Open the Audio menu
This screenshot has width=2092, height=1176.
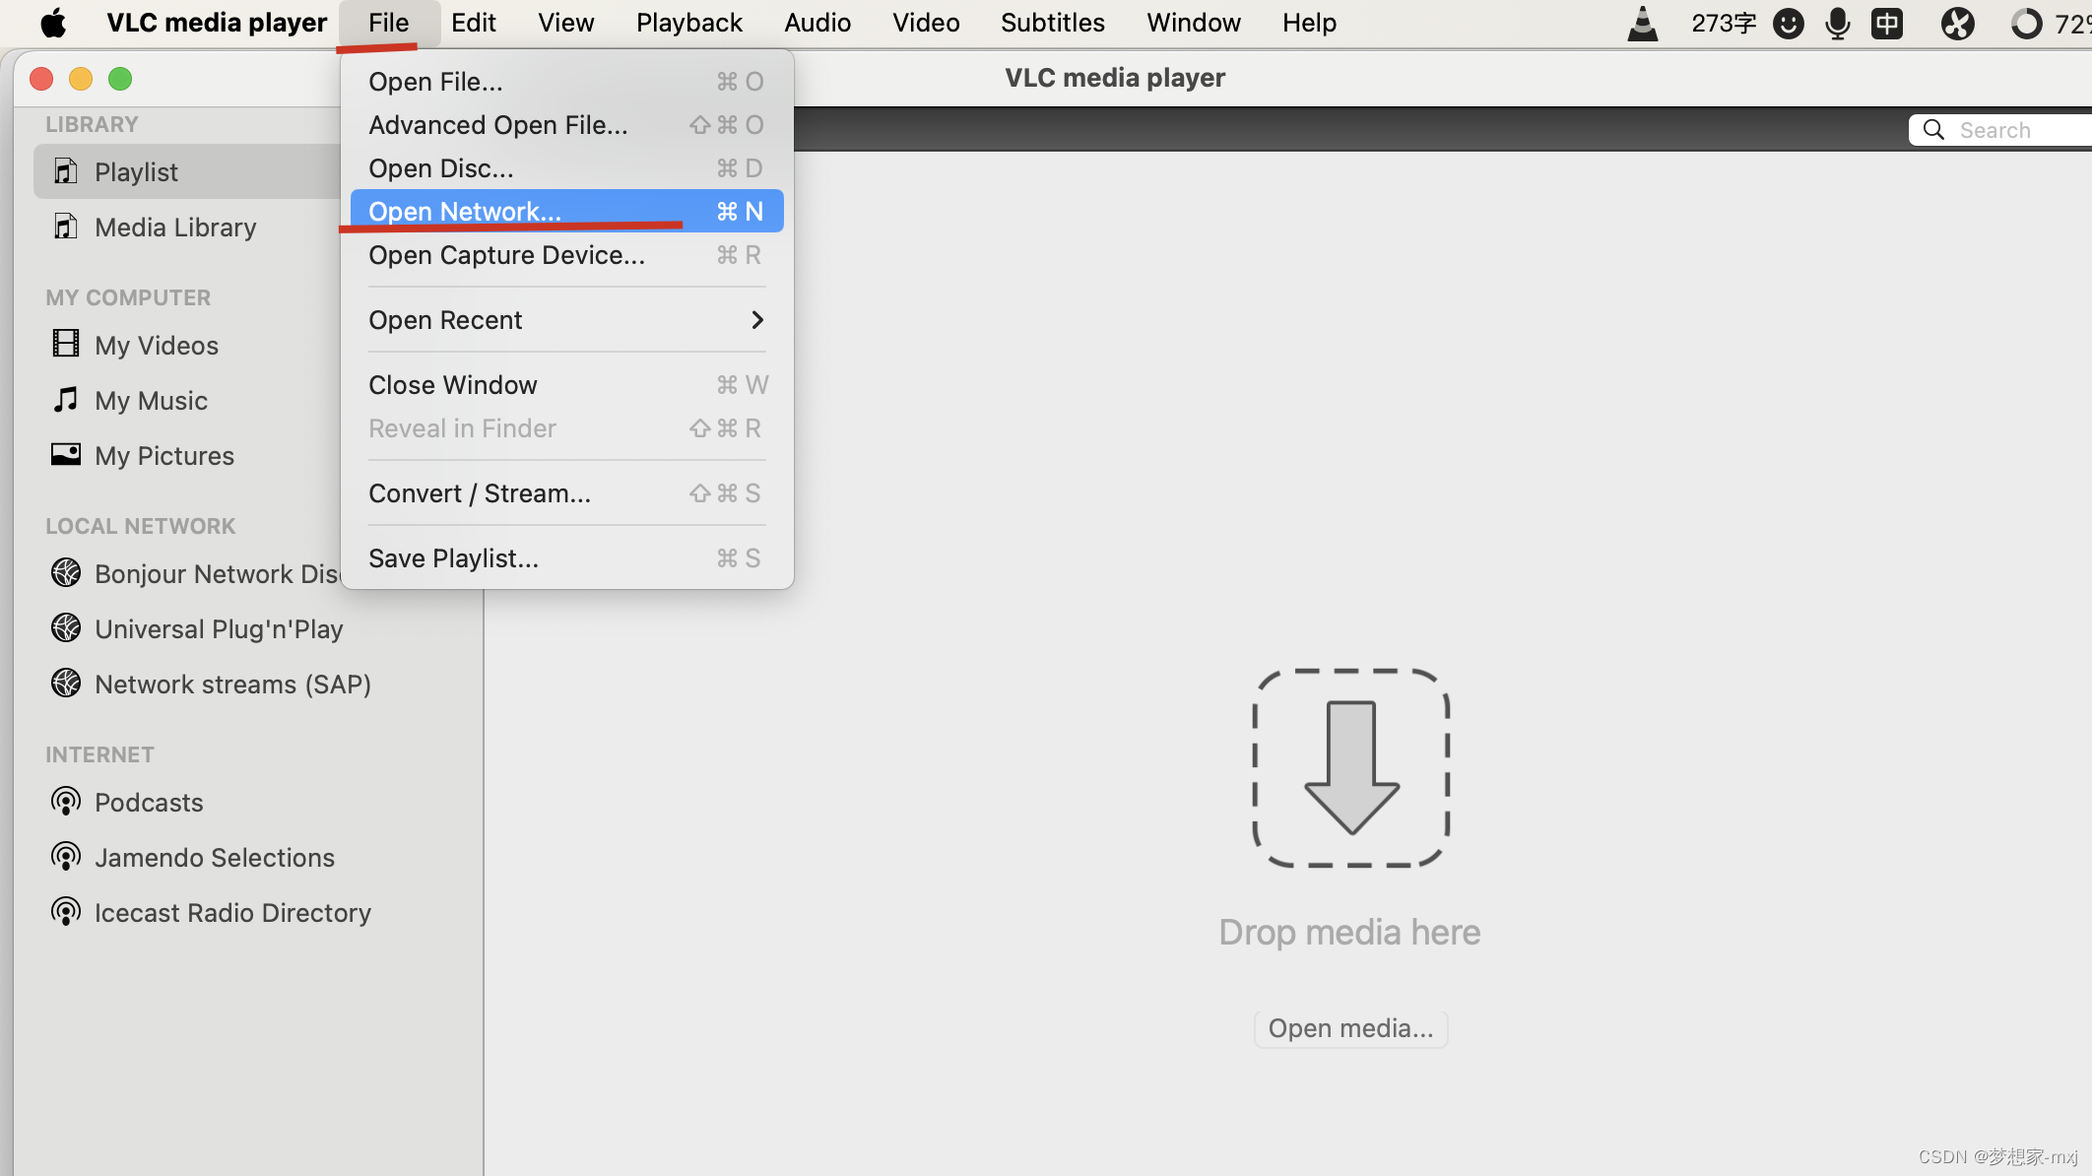817,23
